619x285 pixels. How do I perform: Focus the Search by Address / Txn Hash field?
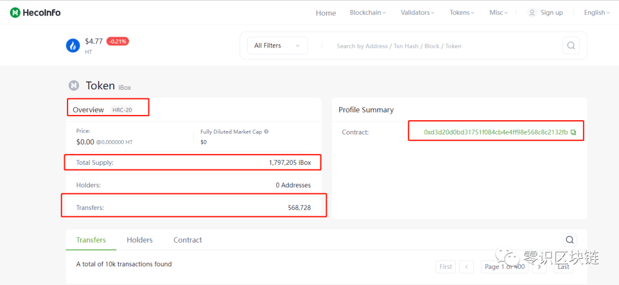coord(442,46)
